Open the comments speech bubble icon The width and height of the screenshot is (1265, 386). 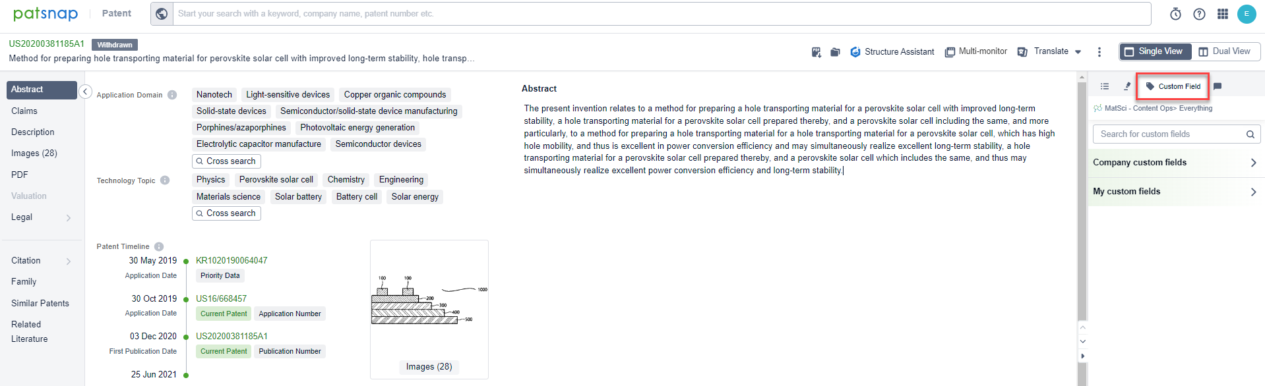[1218, 86]
